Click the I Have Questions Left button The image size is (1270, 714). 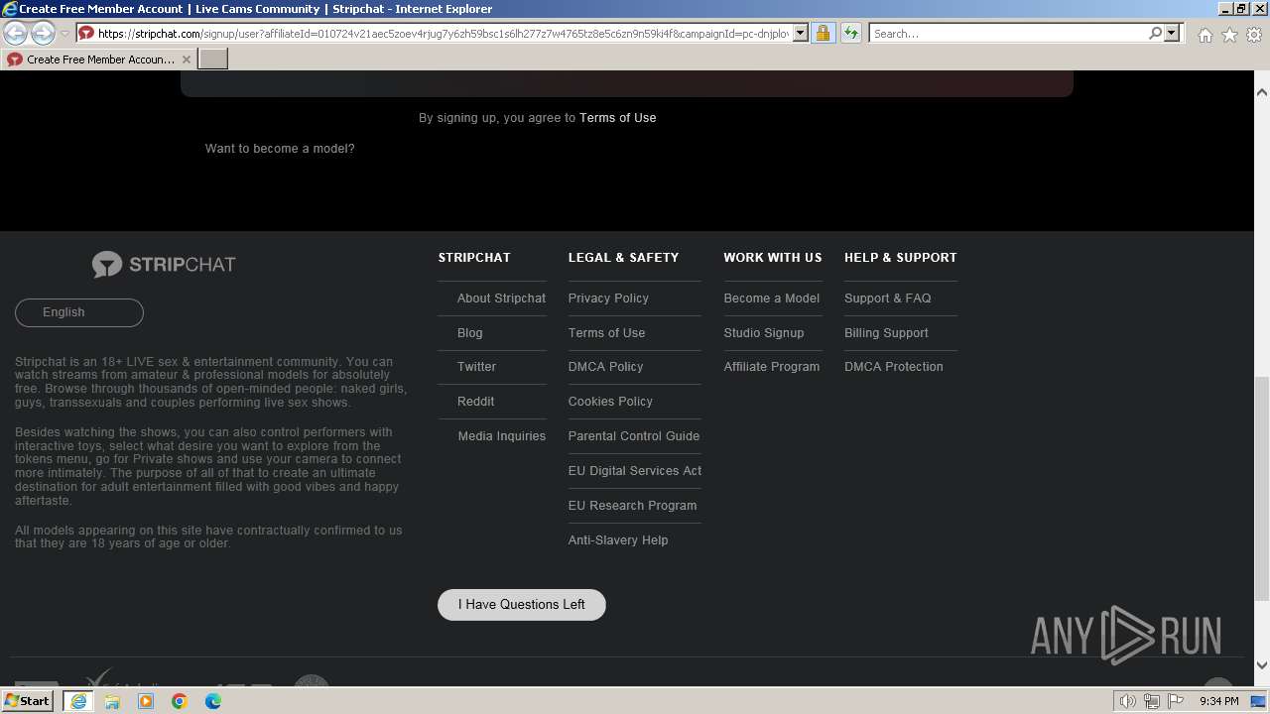coord(522,604)
